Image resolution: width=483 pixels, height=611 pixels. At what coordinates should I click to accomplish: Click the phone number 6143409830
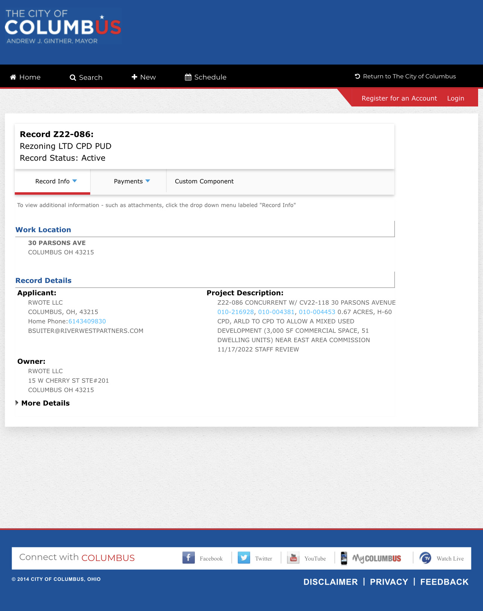[87, 321]
